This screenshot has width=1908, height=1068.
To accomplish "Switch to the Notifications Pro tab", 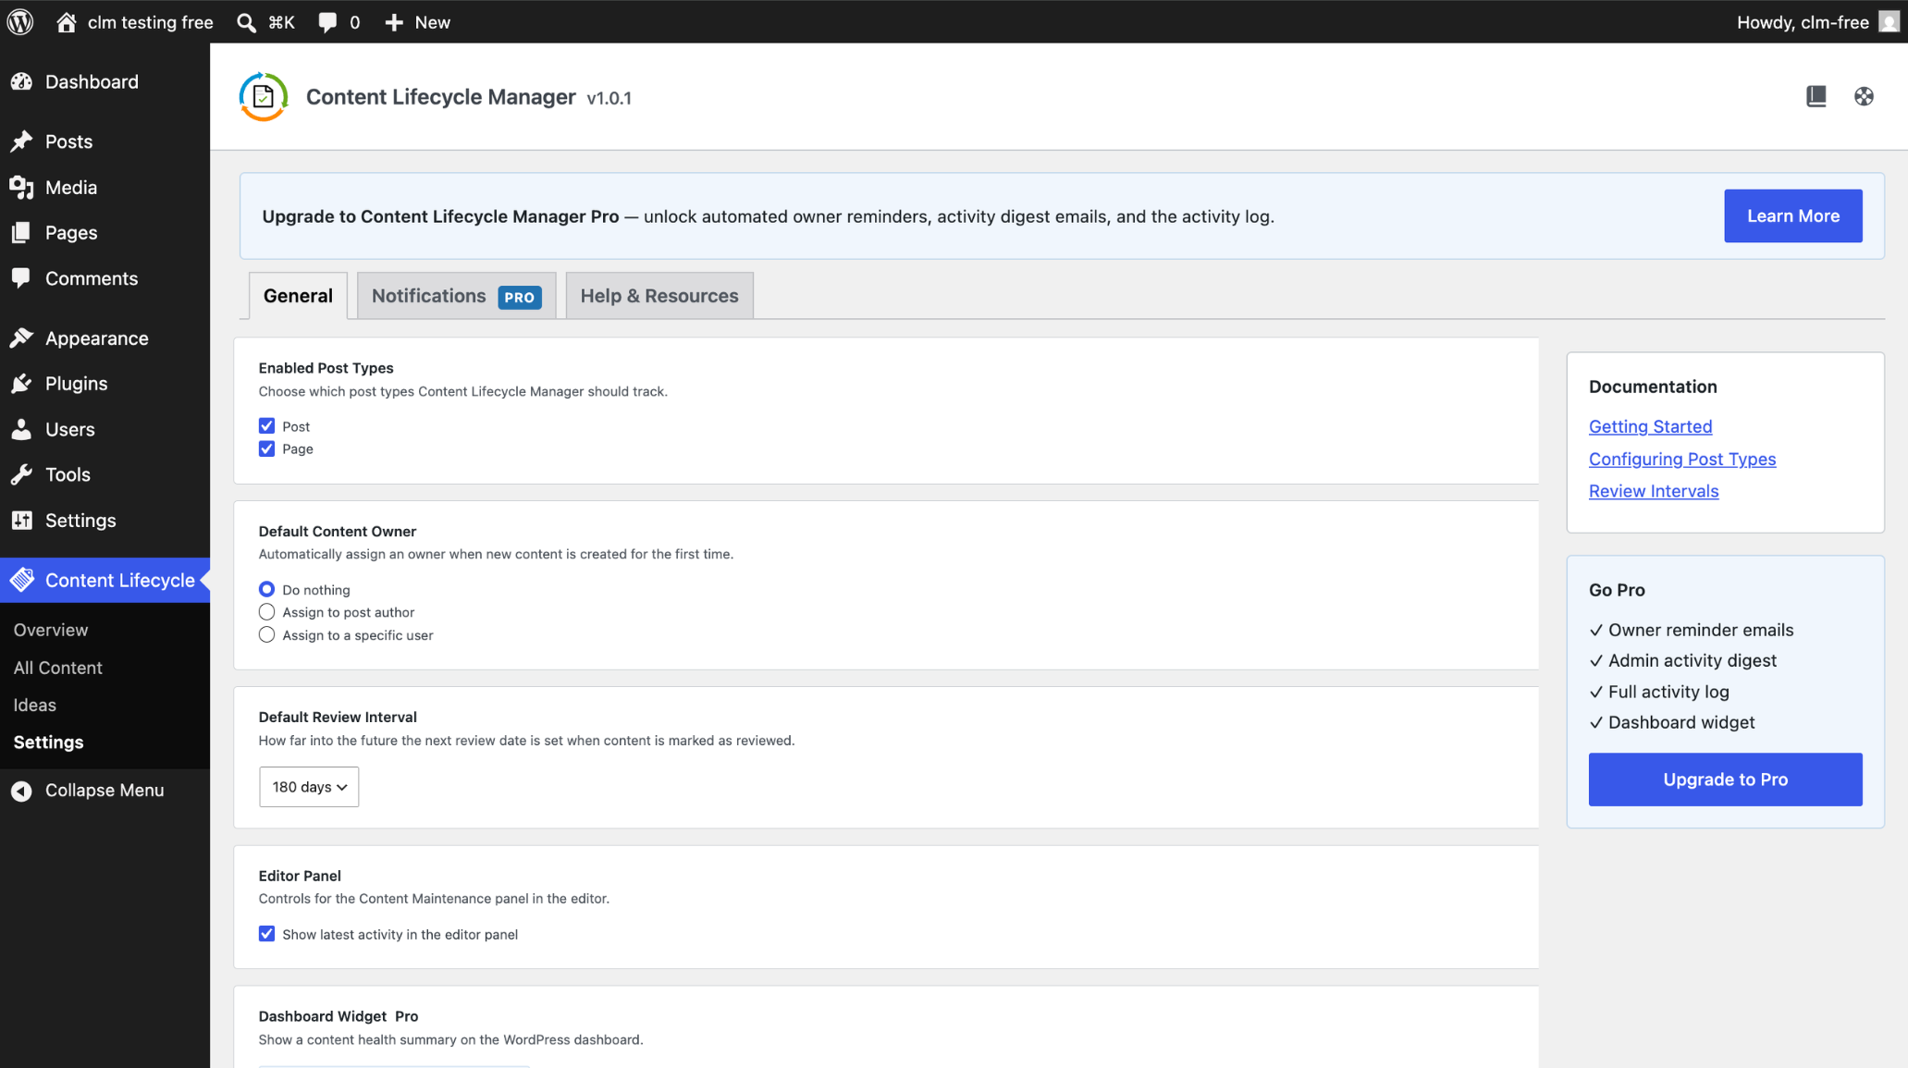I will pyautogui.click(x=456, y=296).
